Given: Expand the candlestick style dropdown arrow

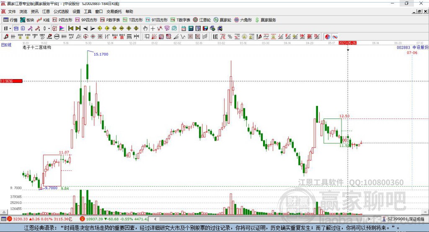Looking at the screenshot, I should 49,28.
